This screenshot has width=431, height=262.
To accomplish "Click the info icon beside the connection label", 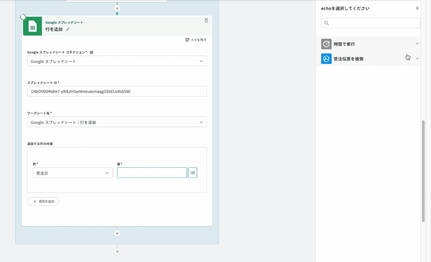I will [92, 52].
